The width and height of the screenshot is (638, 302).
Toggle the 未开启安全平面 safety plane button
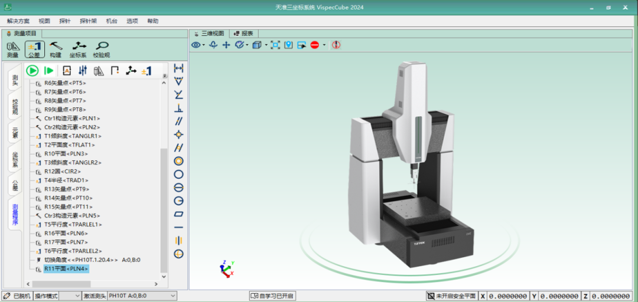[x=451, y=296]
